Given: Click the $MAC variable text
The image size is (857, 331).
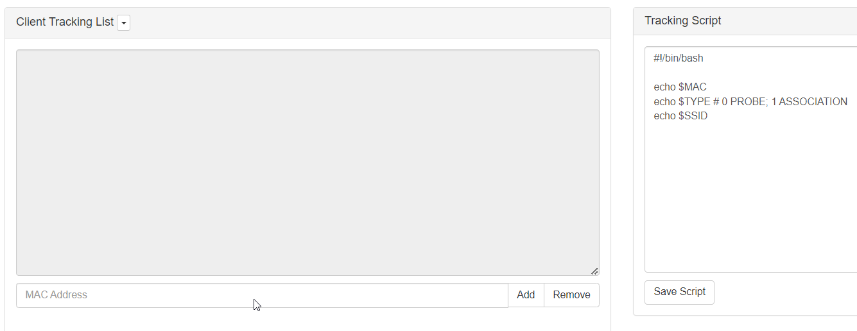Looking at the screenshot, I should click(x=692, y=87).
